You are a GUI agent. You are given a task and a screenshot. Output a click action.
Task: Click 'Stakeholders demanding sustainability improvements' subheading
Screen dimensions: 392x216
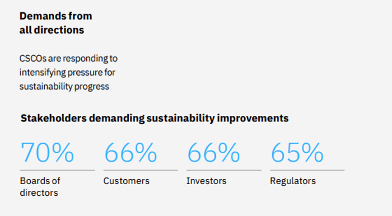point(155,118)
